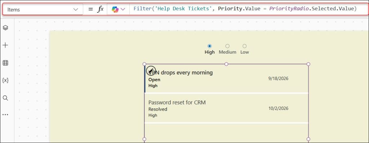Click the 'Resolved' status text

[x=158, y=110]
